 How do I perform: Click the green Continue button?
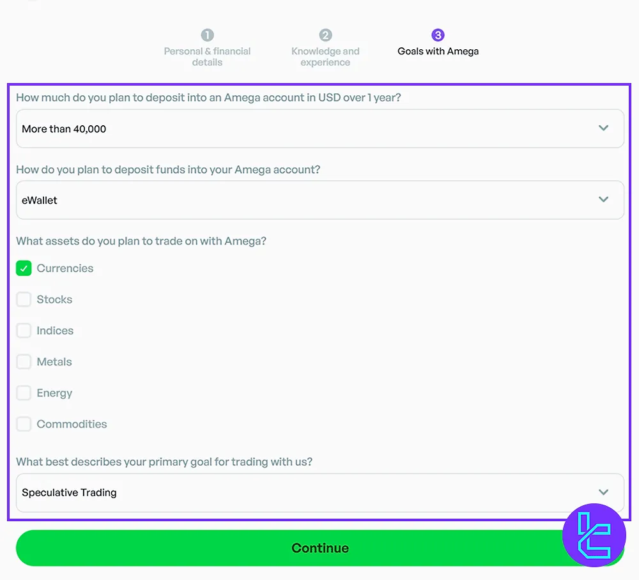[320, 548]
